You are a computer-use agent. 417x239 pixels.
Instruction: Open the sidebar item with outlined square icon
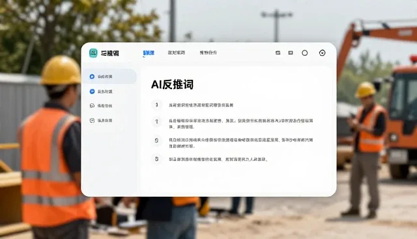click(101, 121)
